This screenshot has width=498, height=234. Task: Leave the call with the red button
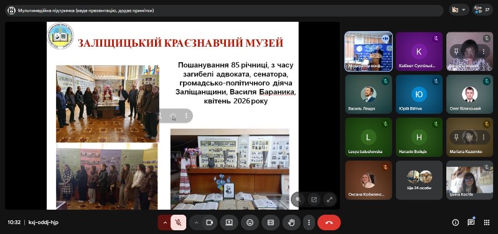tap(329, 223)
